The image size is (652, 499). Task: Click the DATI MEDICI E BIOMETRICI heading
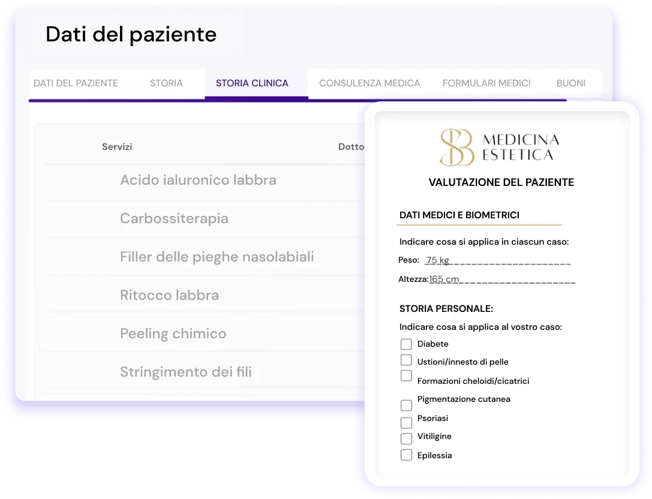tap(459, 215)
